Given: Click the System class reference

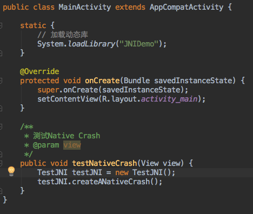Looking at the screenshot, I should point(50,44).
